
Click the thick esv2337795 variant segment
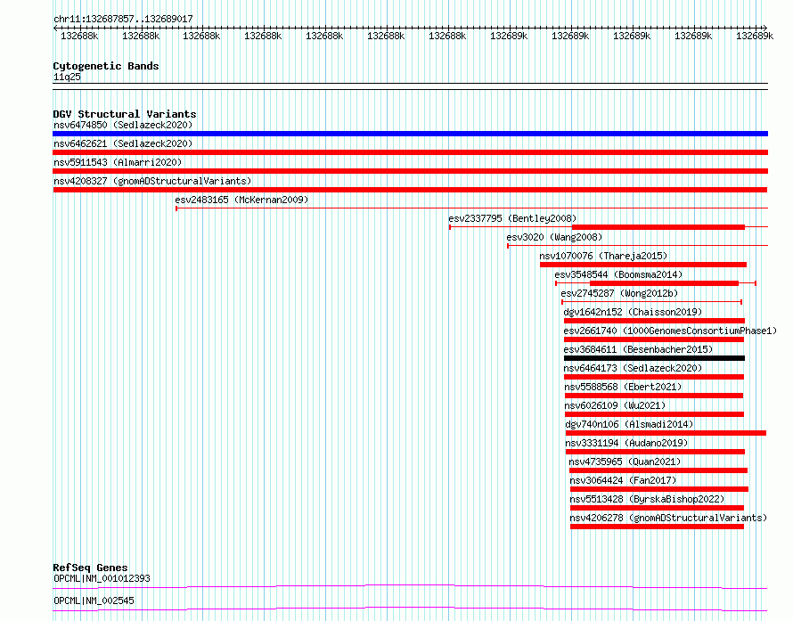[x=658, y=227]
